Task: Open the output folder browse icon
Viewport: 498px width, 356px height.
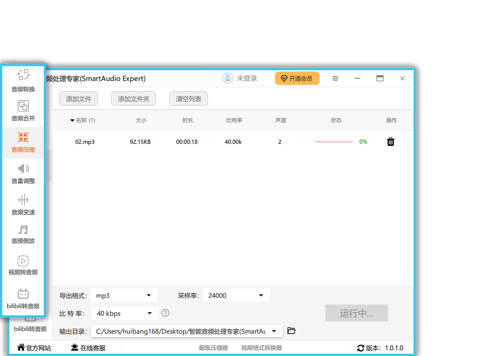Action: pyautogui.click(x=291, y=331)
